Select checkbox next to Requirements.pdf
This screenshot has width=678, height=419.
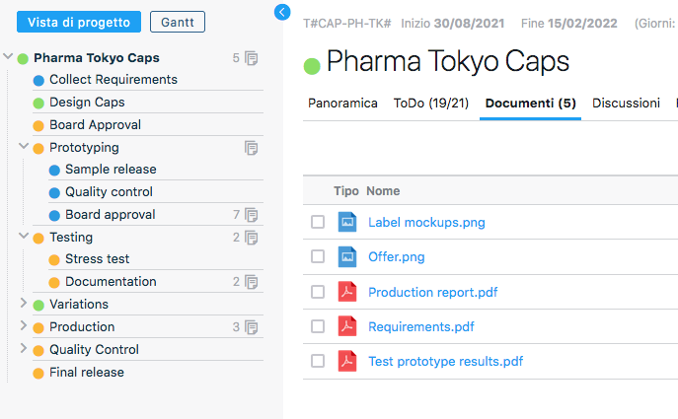click(318, 326)
